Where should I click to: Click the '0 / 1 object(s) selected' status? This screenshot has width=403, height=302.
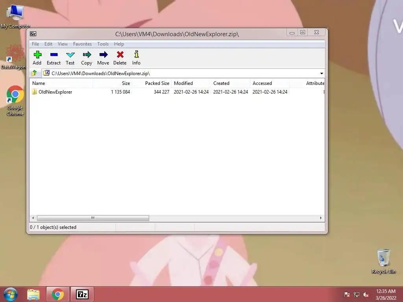point(53,227)
